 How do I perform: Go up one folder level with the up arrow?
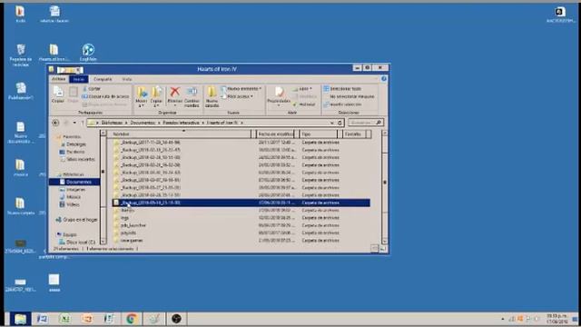click(x=83, y=123)
